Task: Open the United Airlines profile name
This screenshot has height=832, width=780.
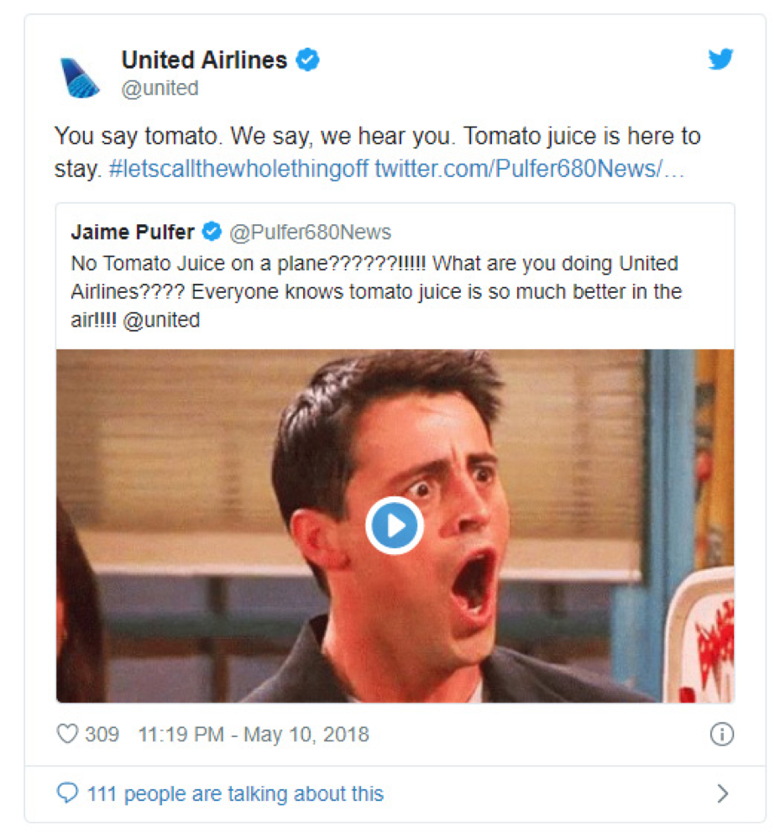Action: pyautogui.click(x=204, y=60)
